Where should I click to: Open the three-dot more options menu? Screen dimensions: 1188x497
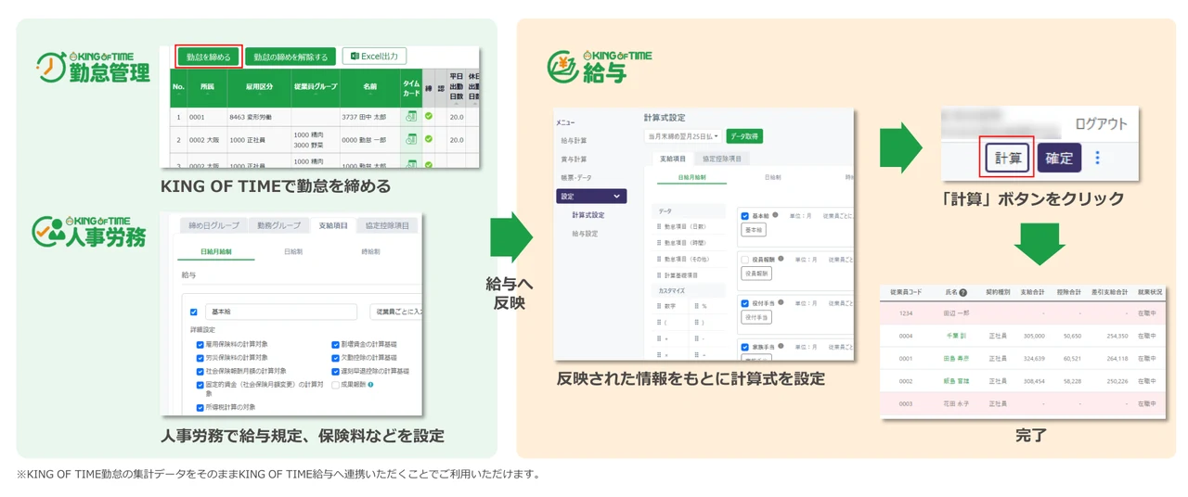coord(1098,159)
